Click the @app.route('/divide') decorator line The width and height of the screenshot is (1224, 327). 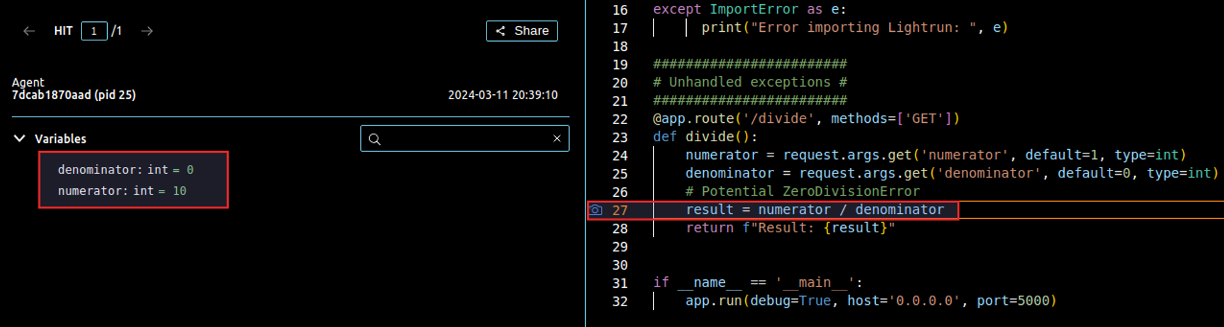805,119
